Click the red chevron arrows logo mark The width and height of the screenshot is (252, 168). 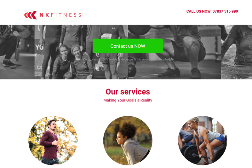(x=31, y=15)
